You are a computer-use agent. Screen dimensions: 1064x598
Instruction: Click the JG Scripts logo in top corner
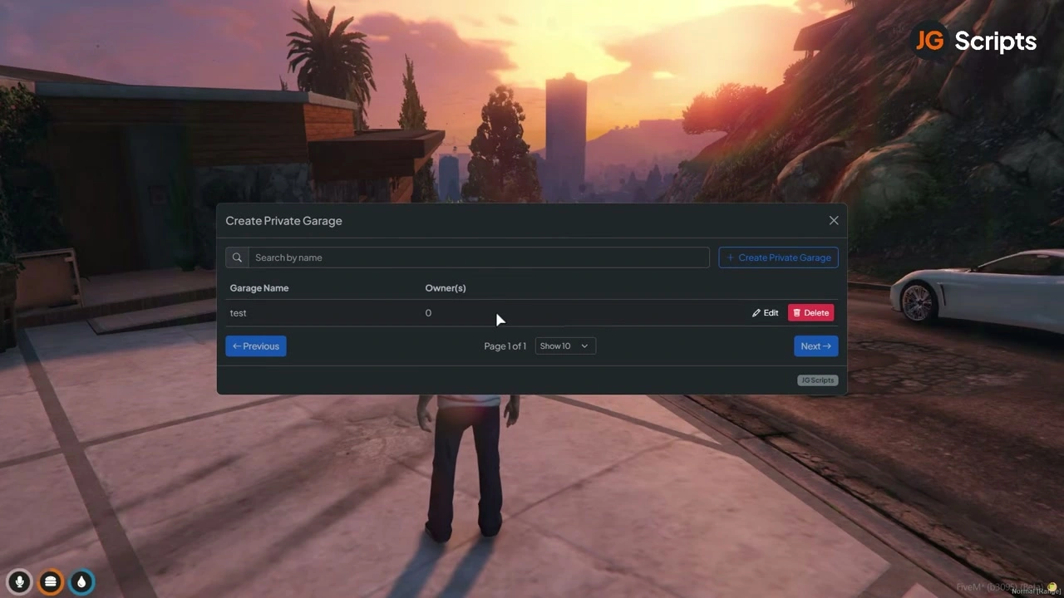[976, 41]
